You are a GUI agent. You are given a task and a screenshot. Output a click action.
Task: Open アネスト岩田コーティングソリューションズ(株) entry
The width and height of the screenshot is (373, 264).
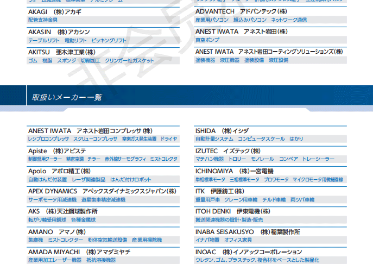[269, 52]
